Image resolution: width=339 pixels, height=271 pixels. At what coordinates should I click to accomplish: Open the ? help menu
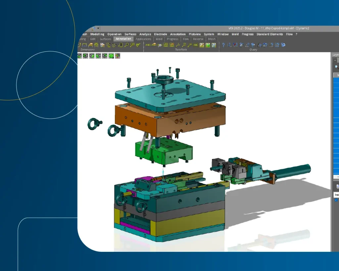[296, 34]
